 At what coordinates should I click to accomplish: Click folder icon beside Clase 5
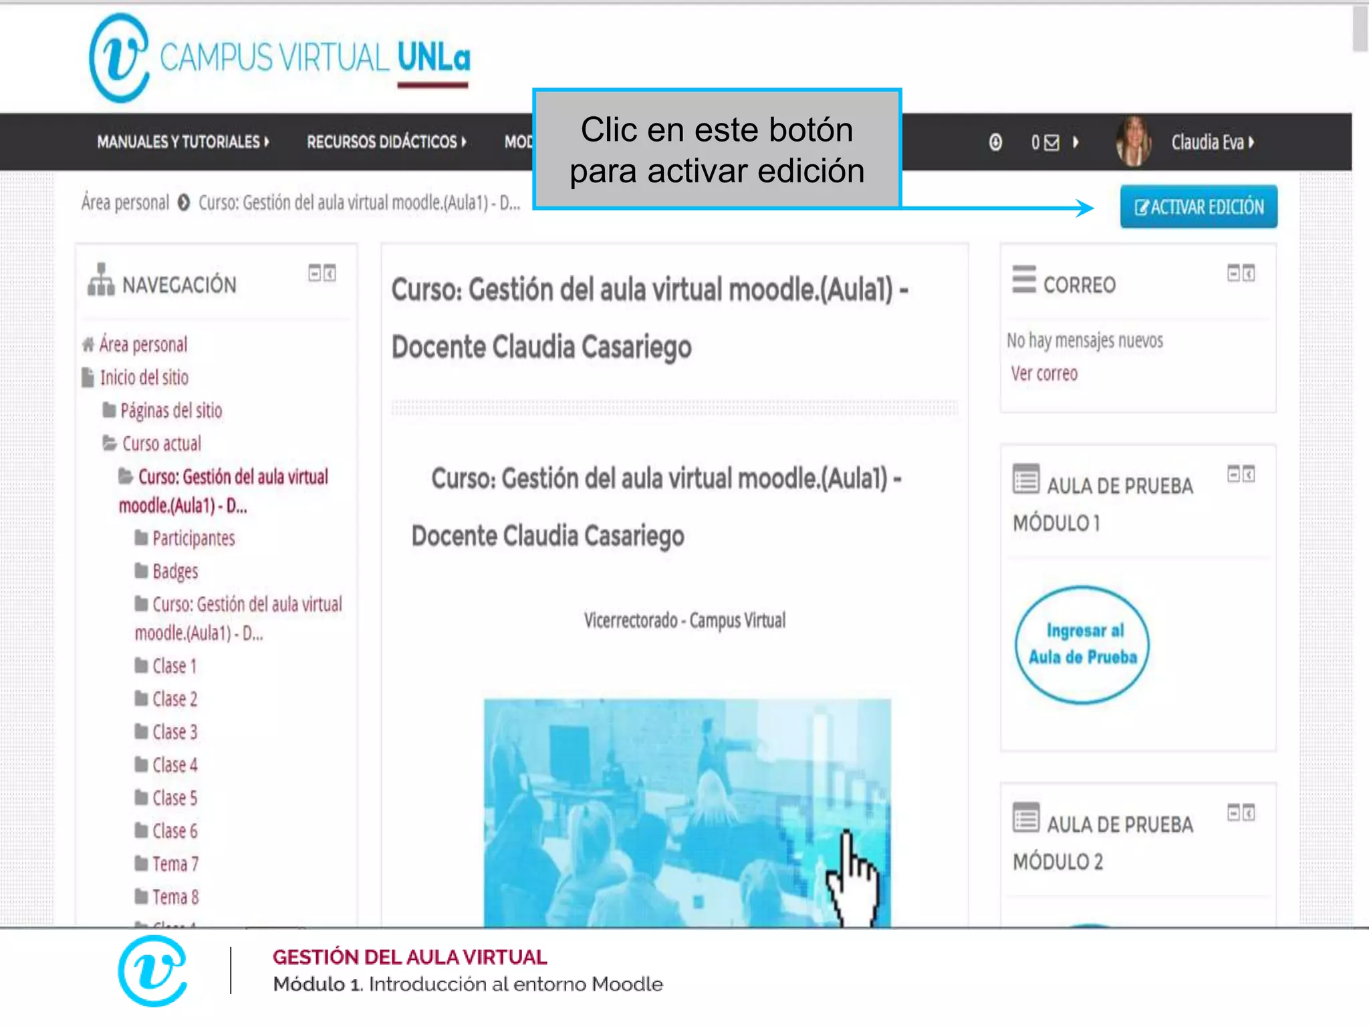click(141, 797)
